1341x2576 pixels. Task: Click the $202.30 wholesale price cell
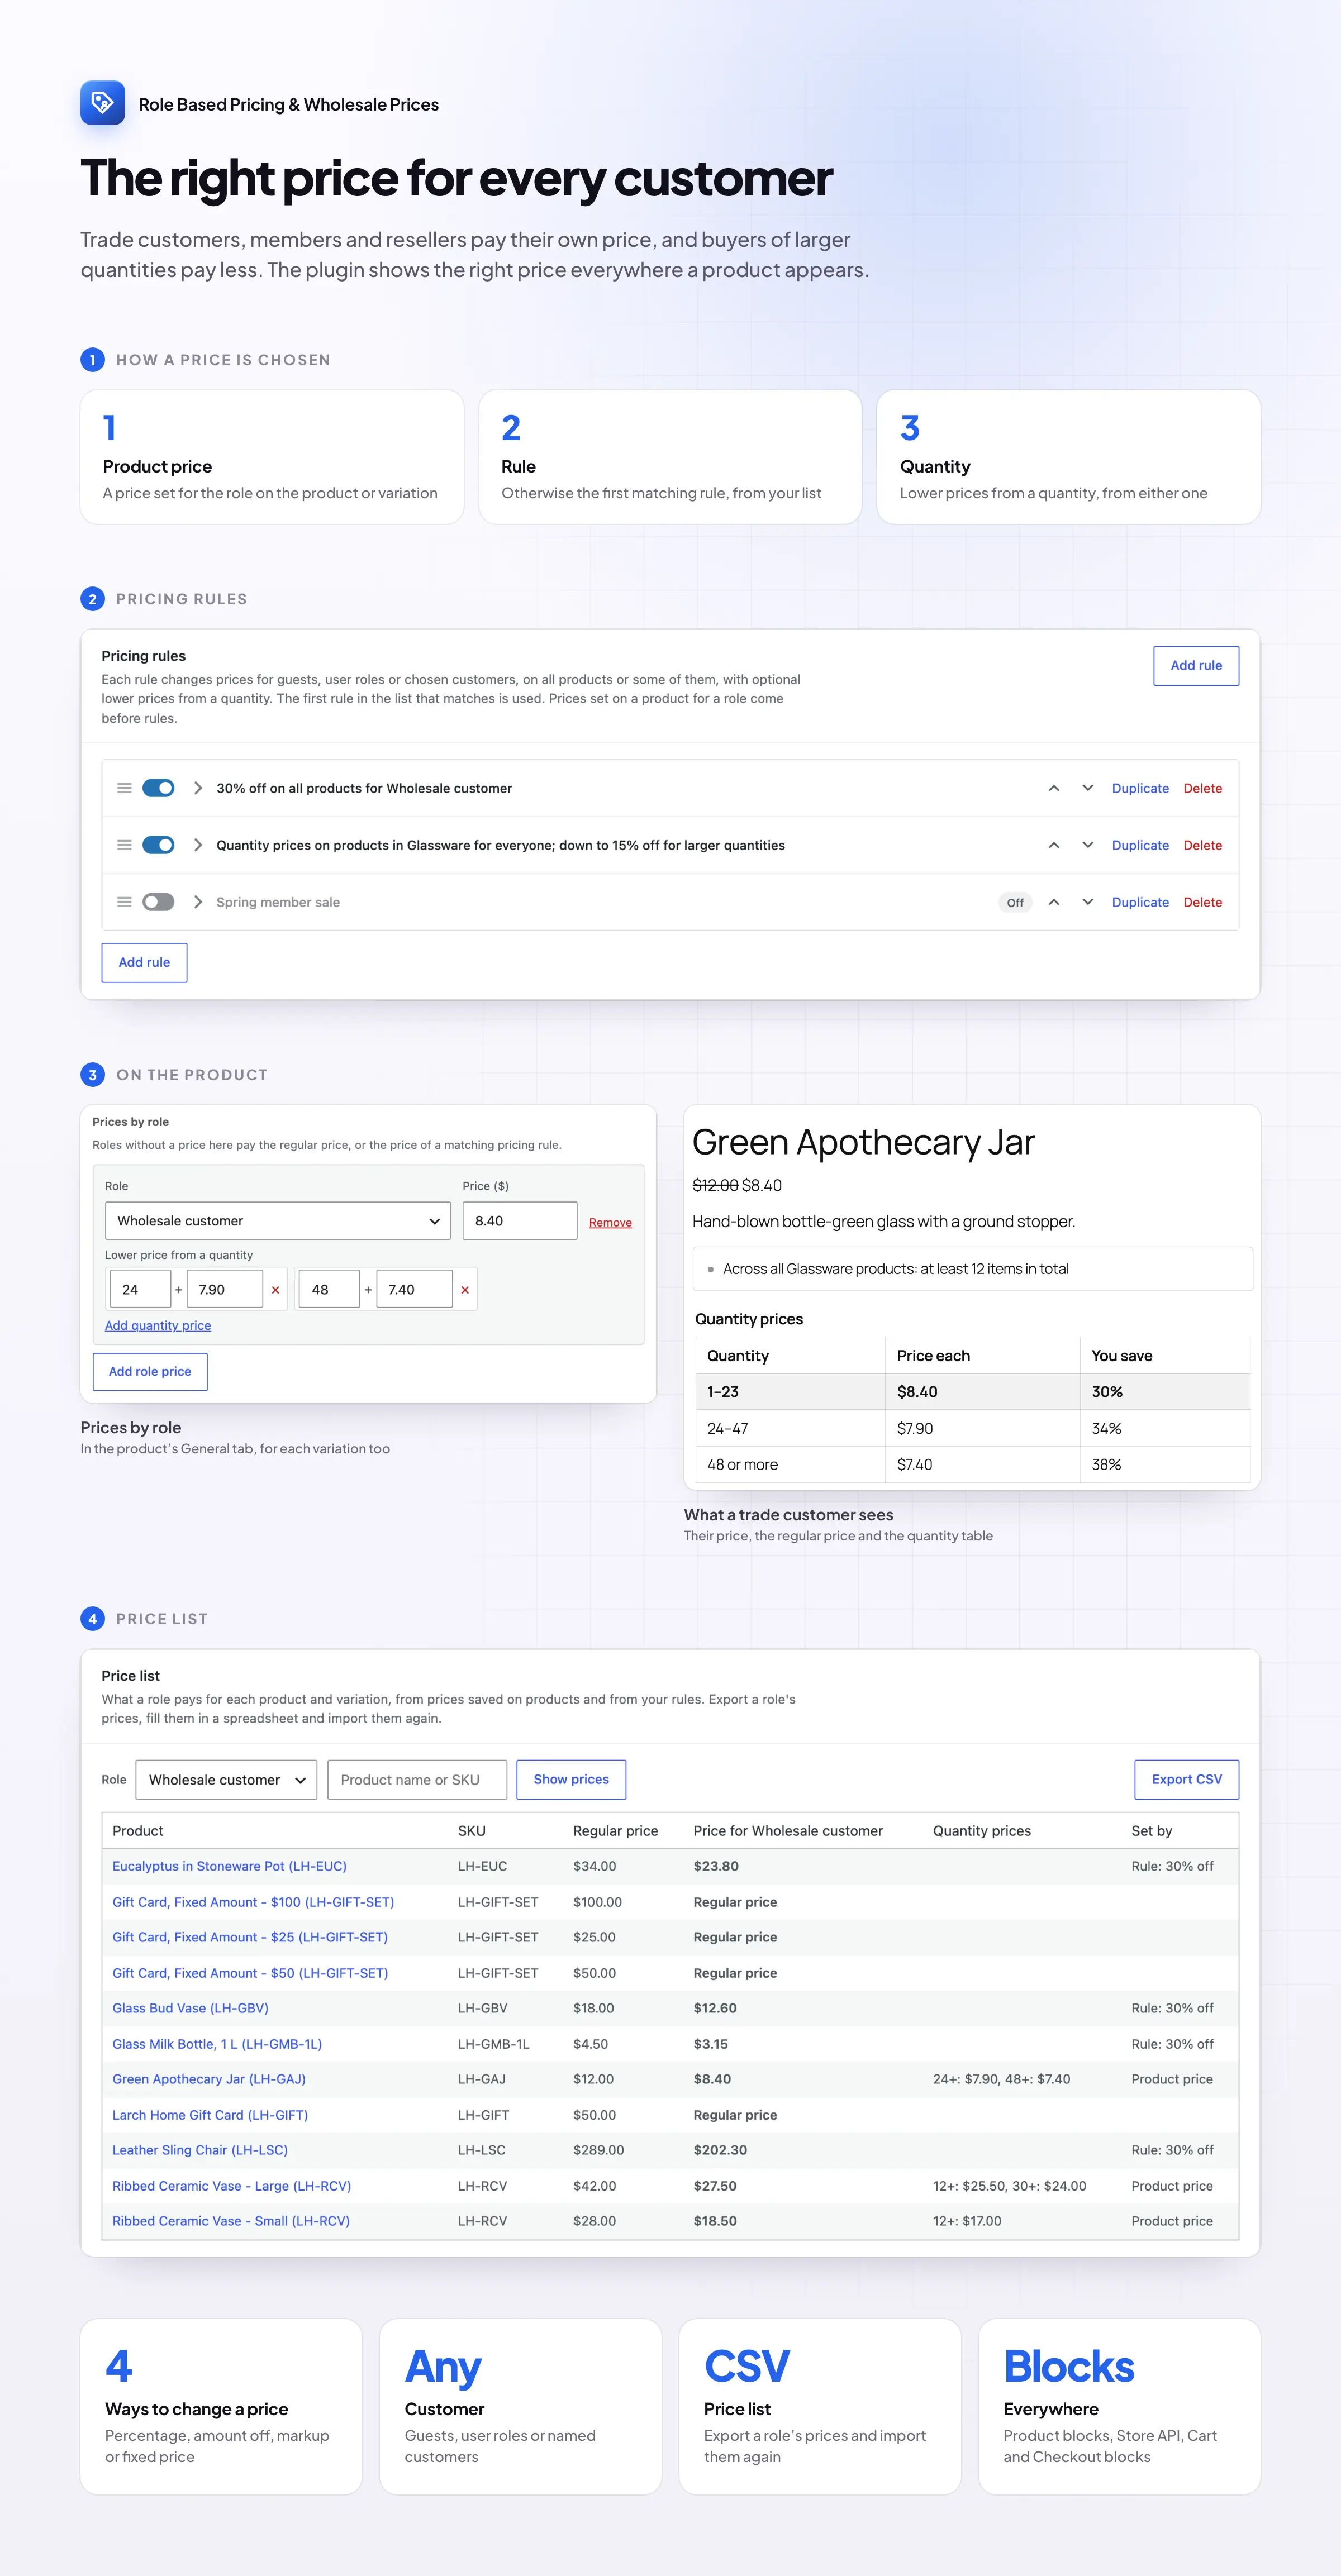click(x=720, y=2150)
